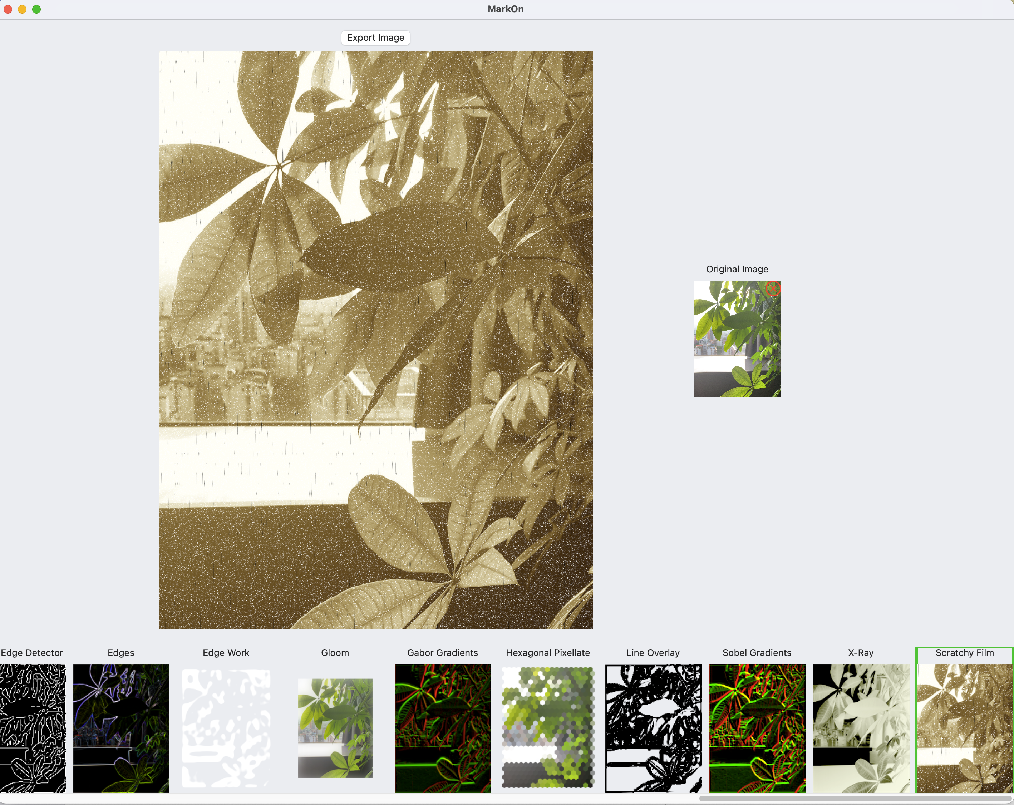1014x805 pixels.
Task: Select the Edge Work filter
Action: point(226,724)
